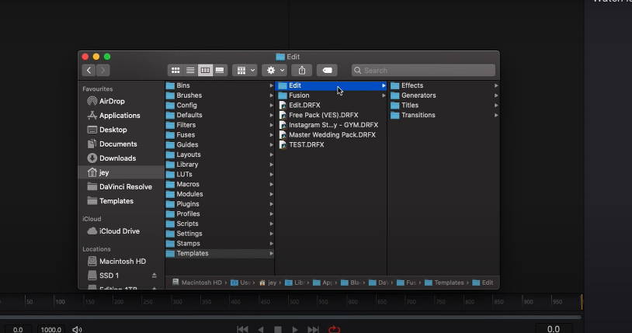Skip to the first frame
The height and width of the screenshot is (333, 632).
(x=243, y=329)
